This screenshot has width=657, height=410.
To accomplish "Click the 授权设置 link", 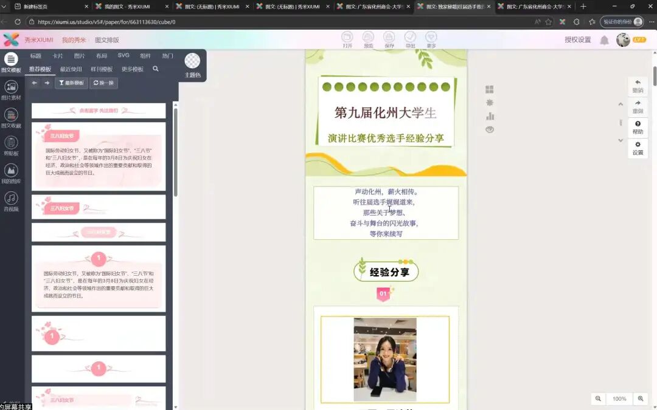I will 577,39.
